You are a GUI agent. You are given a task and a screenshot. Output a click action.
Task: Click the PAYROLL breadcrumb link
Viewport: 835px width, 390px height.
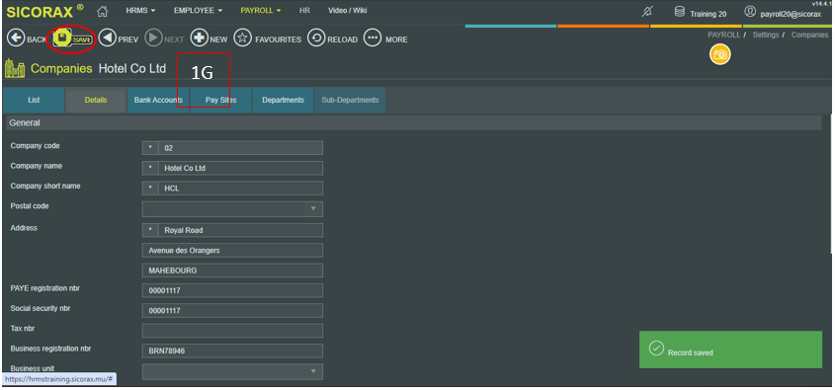(x=723, y=35)
